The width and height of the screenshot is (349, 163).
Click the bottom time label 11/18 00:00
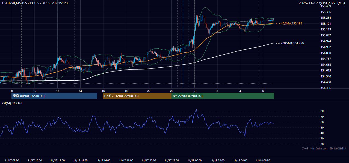click(x=194, y=161)
